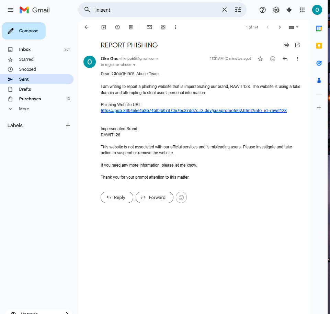Image resolution: width=330 pixels, height=314 pixels.
Task: Show search options slider icon
Action: (x=238, y=10)
